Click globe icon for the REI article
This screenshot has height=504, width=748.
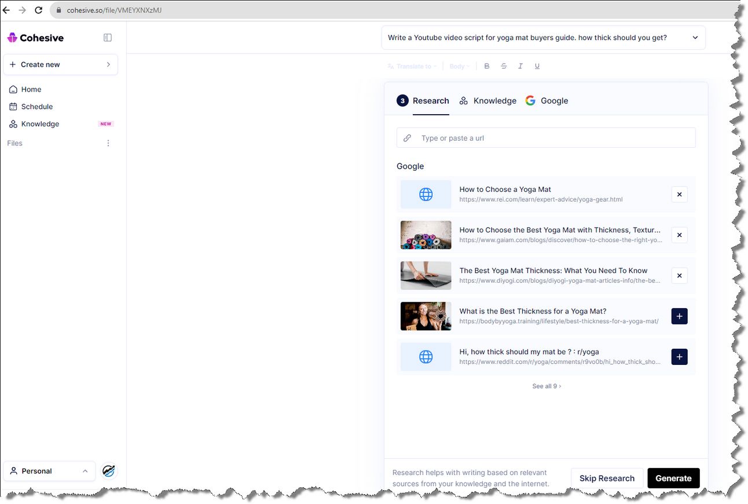[426, 195]
